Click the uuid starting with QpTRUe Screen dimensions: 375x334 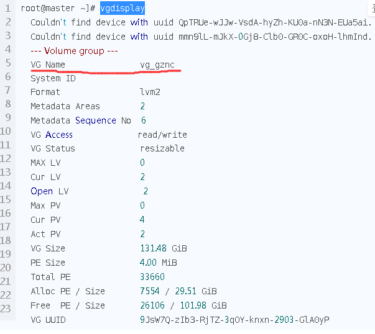coord(275,23)
